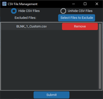Click the 'Excluded Files:' label
103x99 pixels.
25,18
